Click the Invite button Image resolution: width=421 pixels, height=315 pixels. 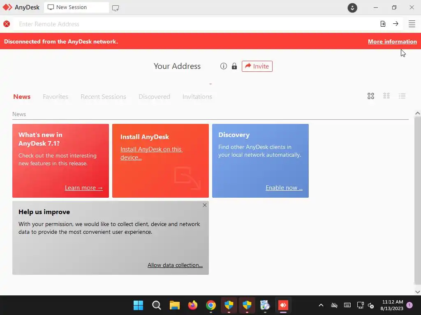(257, 66)
